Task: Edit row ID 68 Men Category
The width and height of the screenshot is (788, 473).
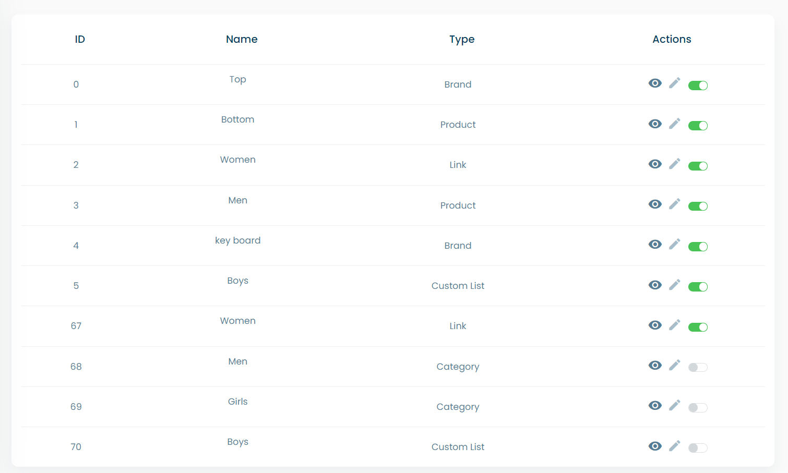Action: pyautogui.click(x=675, y=365)
